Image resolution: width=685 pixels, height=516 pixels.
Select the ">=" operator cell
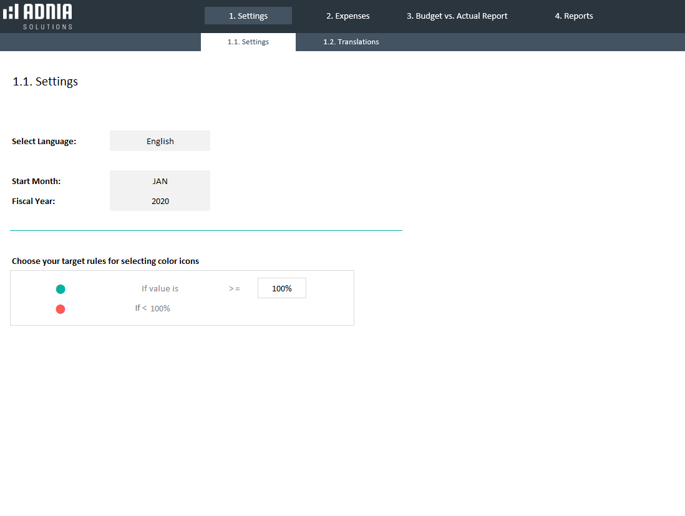[235, 289]
